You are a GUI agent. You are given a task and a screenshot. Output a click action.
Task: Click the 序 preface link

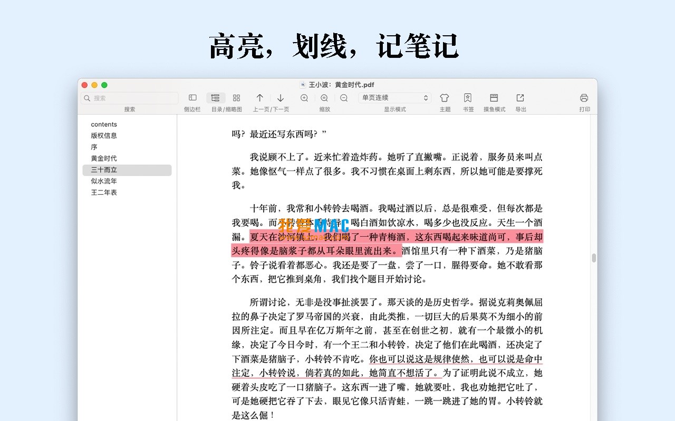[x=94, y=147]
